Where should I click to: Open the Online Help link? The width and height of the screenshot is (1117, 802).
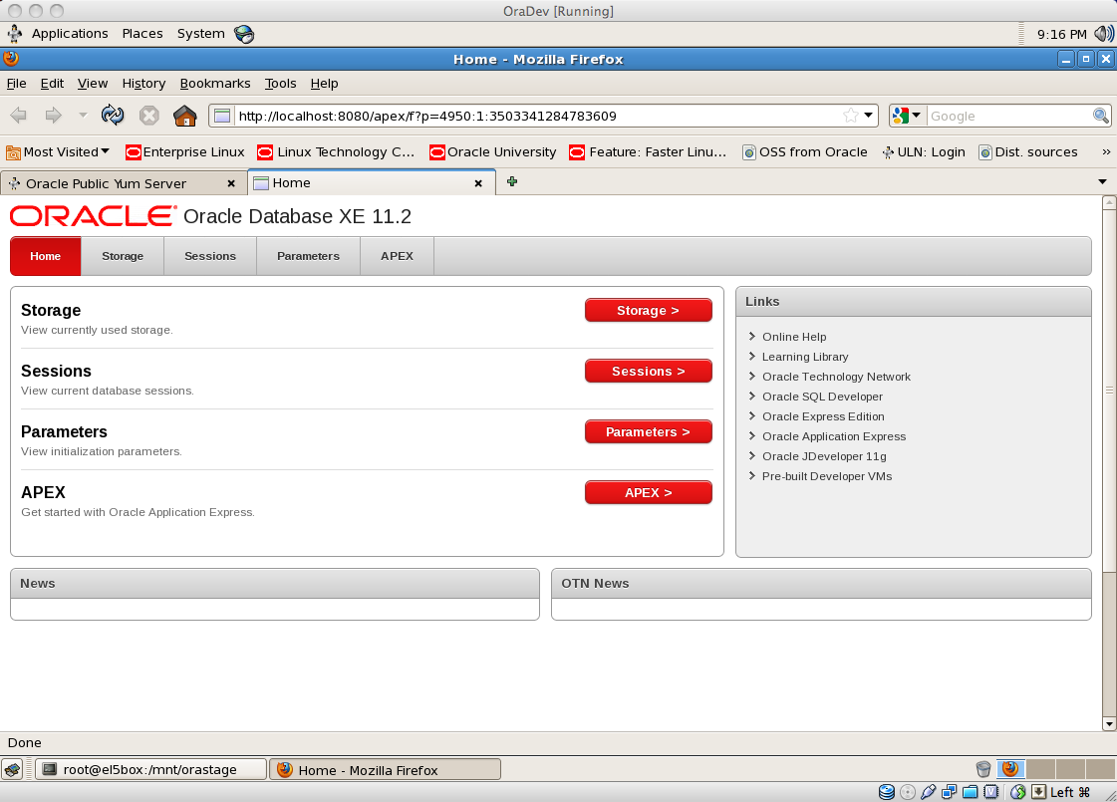coord(794,336)
